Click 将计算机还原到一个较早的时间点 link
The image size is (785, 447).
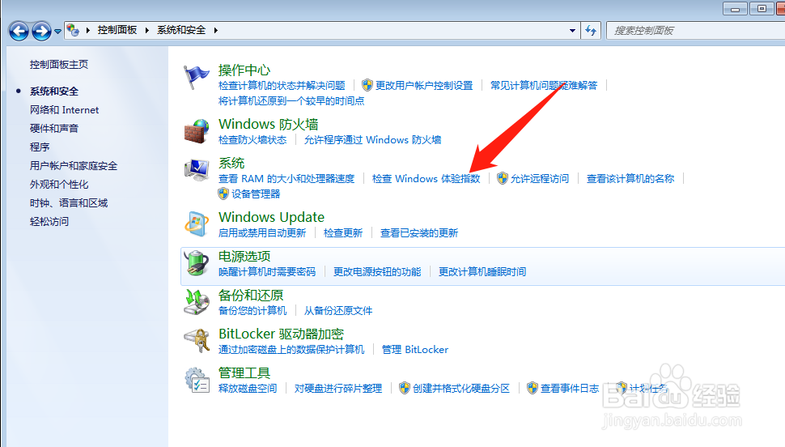pyautogui.click(x=291, y=101)
